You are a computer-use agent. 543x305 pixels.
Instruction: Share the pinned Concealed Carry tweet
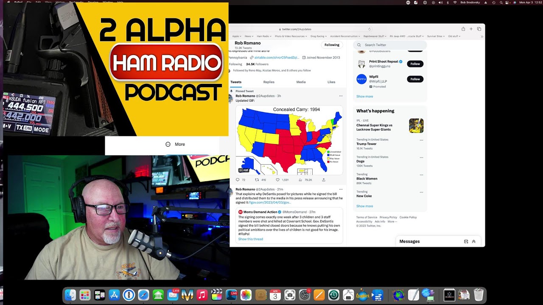(x=324, y=180)
